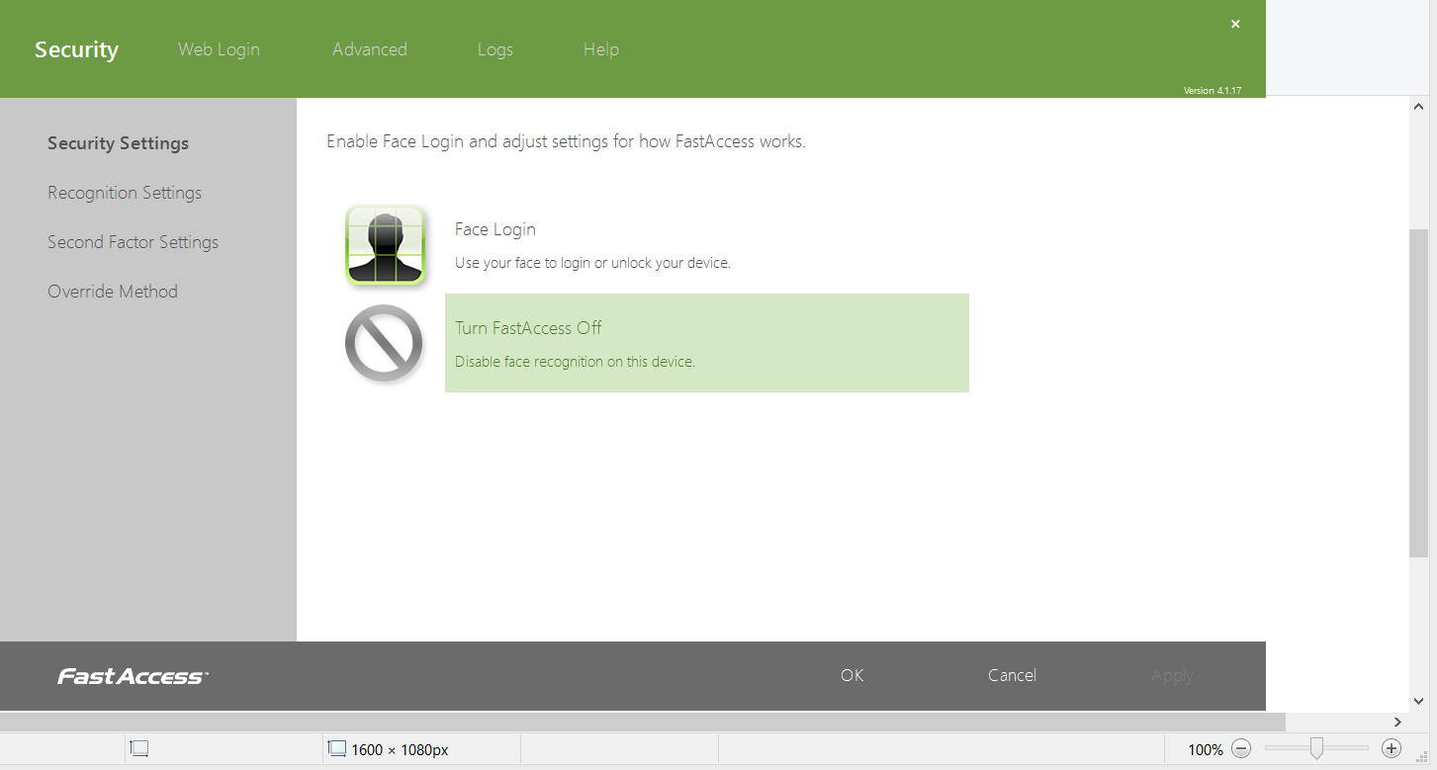Click 'Disable face recognition on this device' text
Screen dimensions: 1437x770
tap(575, 362)
